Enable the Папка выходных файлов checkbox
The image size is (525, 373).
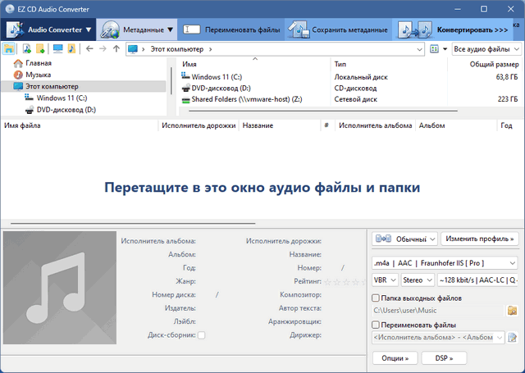[376, 298]
